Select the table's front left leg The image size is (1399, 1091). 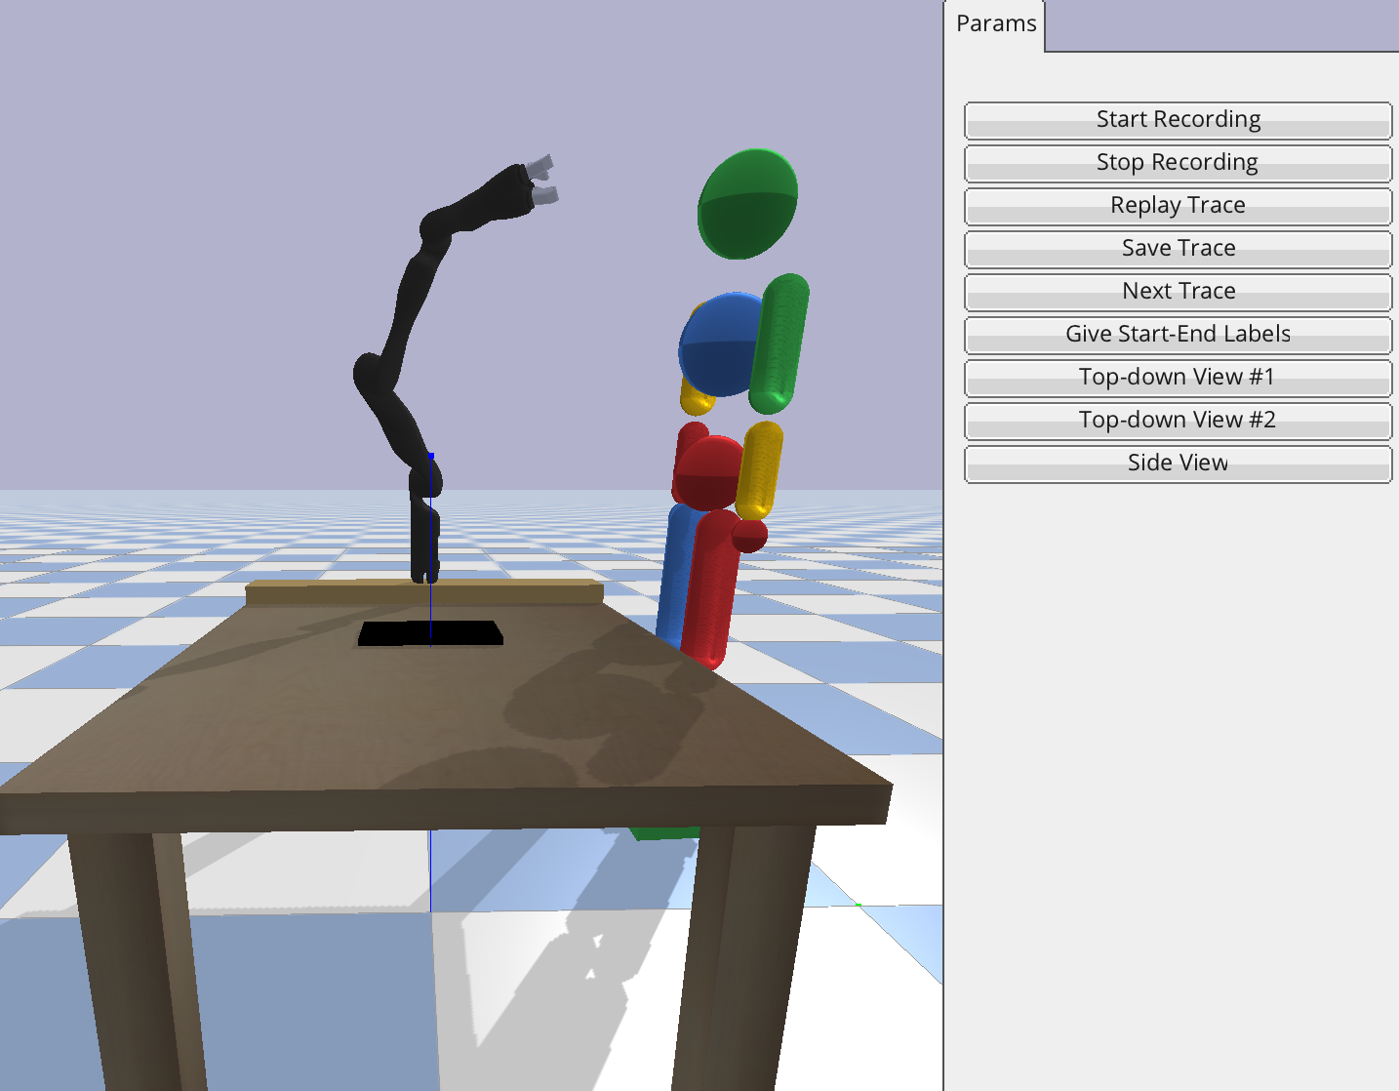[x=137, y=956]
